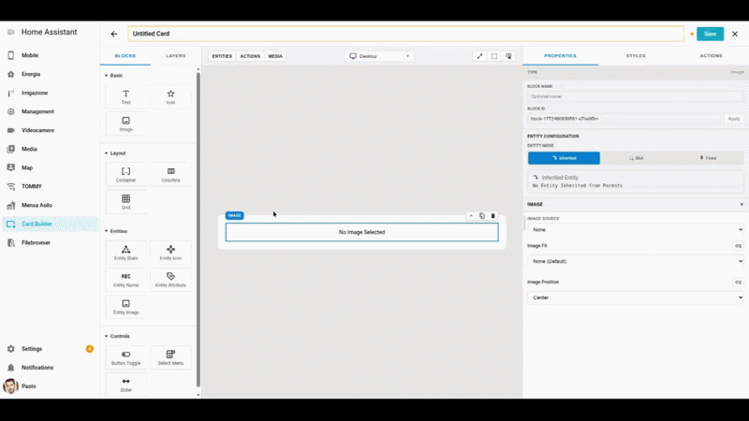Image resolution: width=749 pixels, height=421 pixels.
Task: Switch to the Styles tab
Action: (x=636, y=56)
